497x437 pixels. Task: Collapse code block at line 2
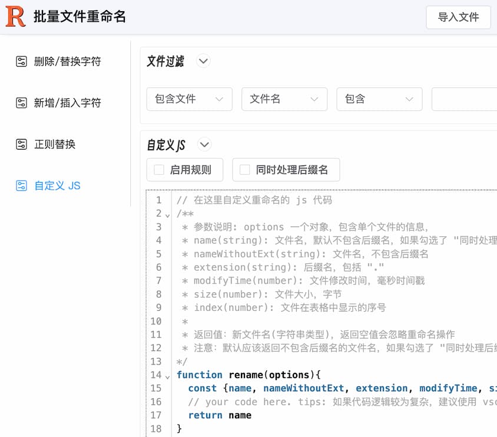click(167, 214)
